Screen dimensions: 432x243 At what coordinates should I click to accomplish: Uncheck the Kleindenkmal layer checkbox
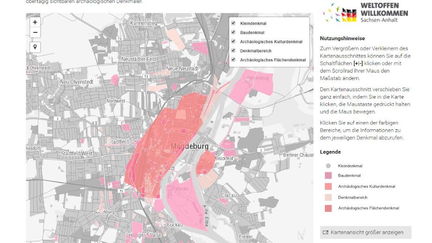point(234,23)
